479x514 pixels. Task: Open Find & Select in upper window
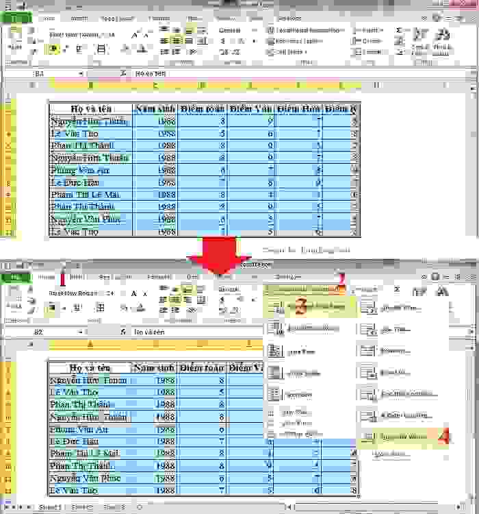pos(441,42)
